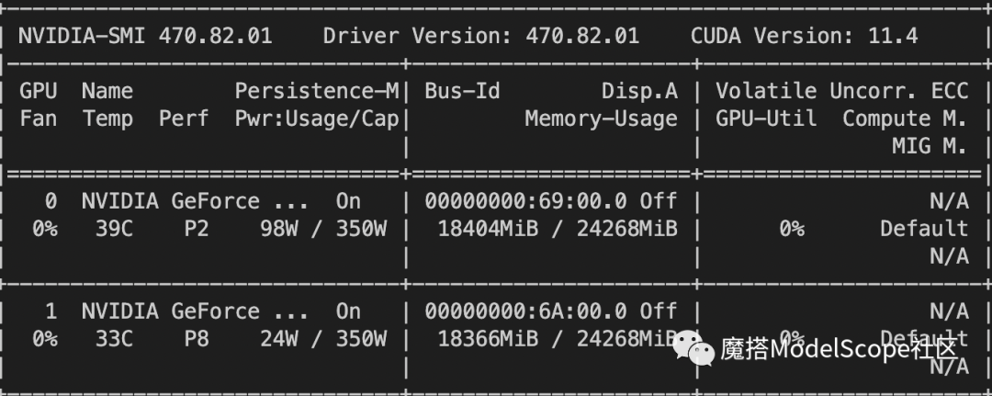Click the CUDA Version 11.4 text
992x396 pixels.
point(804,36)
